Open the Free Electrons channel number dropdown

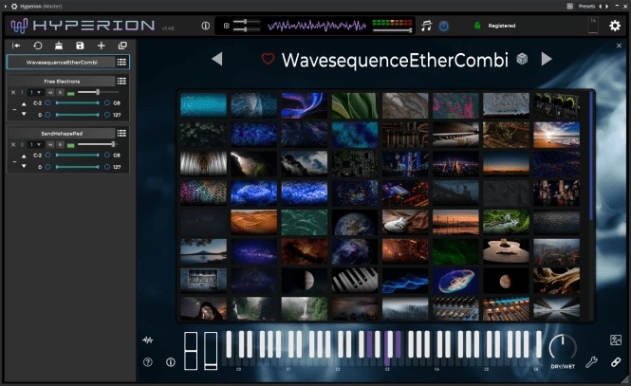pyautogui.click(x=35, y=92)
